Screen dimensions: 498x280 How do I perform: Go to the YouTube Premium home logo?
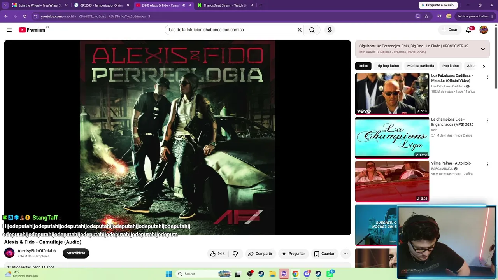(32, 30)
